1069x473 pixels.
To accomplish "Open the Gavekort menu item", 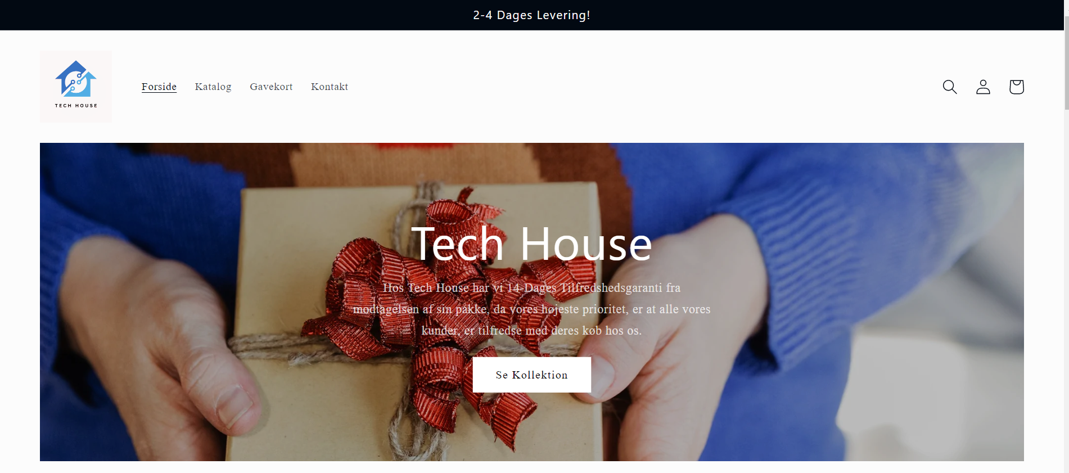I will [x=271, y=87].
